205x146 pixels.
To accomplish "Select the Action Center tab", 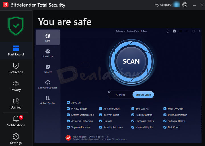I will (48, 100).
